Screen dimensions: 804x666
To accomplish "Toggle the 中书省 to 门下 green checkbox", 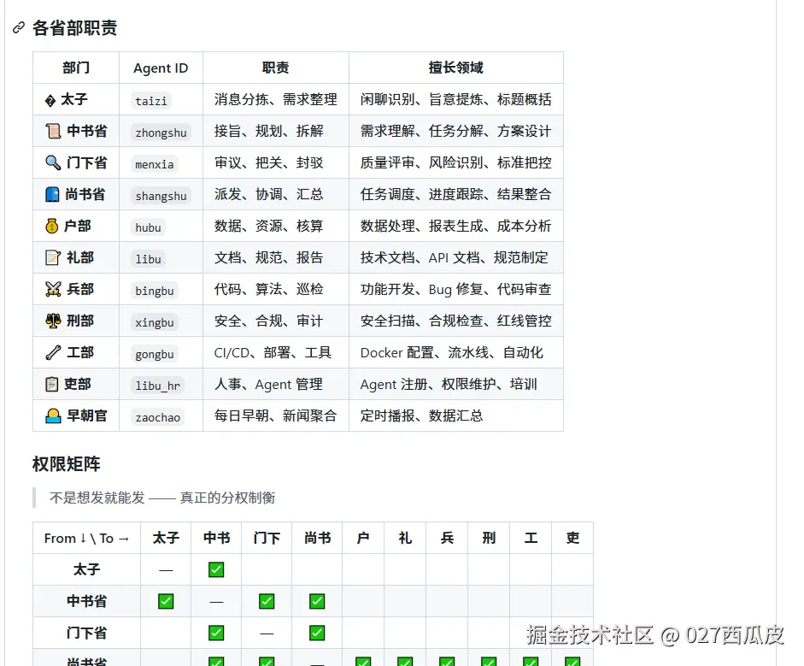I will 266,601.
